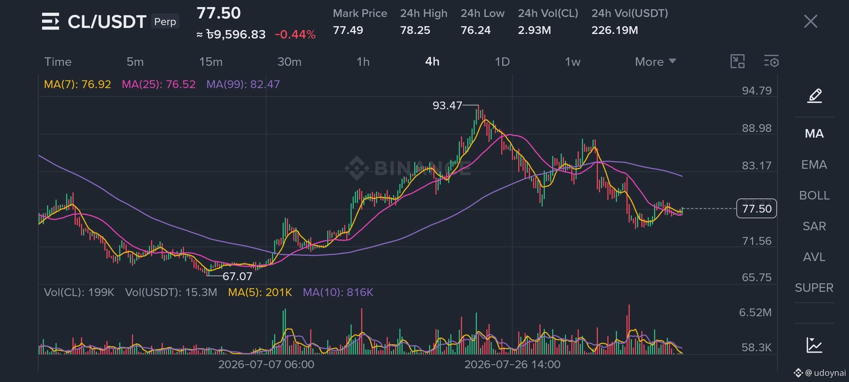Click the 6.52M volume axis label
849x382 pixels.
[755, 312]
